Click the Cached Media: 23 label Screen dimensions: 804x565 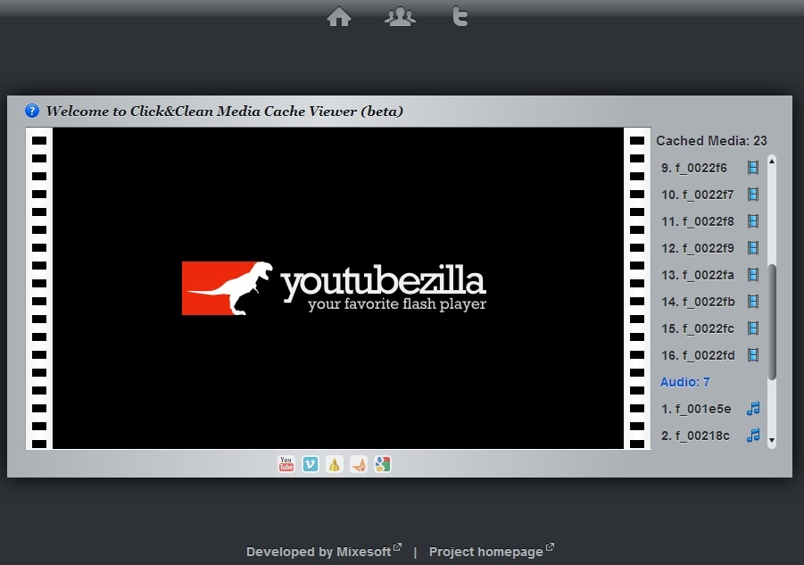tap(711, 140)
